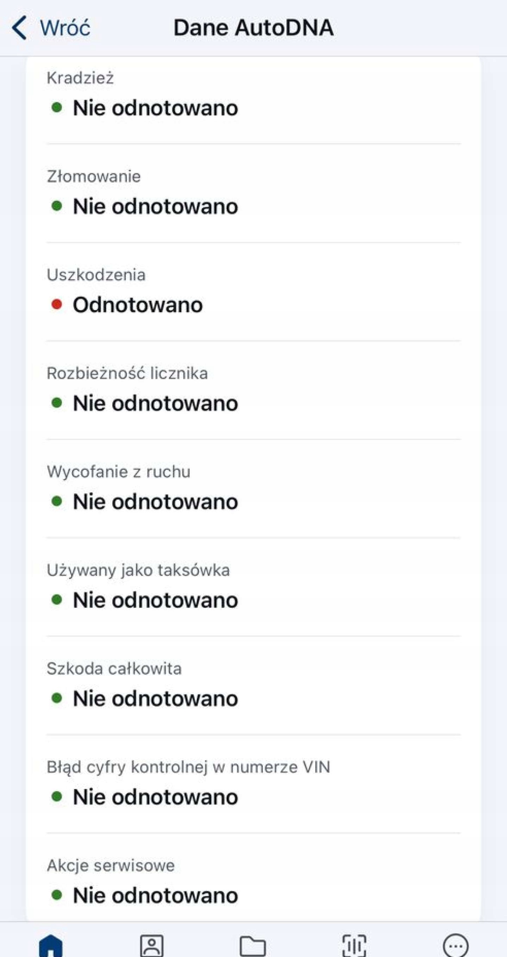507x957 pixels.
Task: Open the ID profile card tab
Action: [152, 945]
